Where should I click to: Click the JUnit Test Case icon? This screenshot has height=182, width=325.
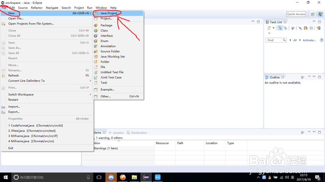pyautogui.click(x=96, y=77)
